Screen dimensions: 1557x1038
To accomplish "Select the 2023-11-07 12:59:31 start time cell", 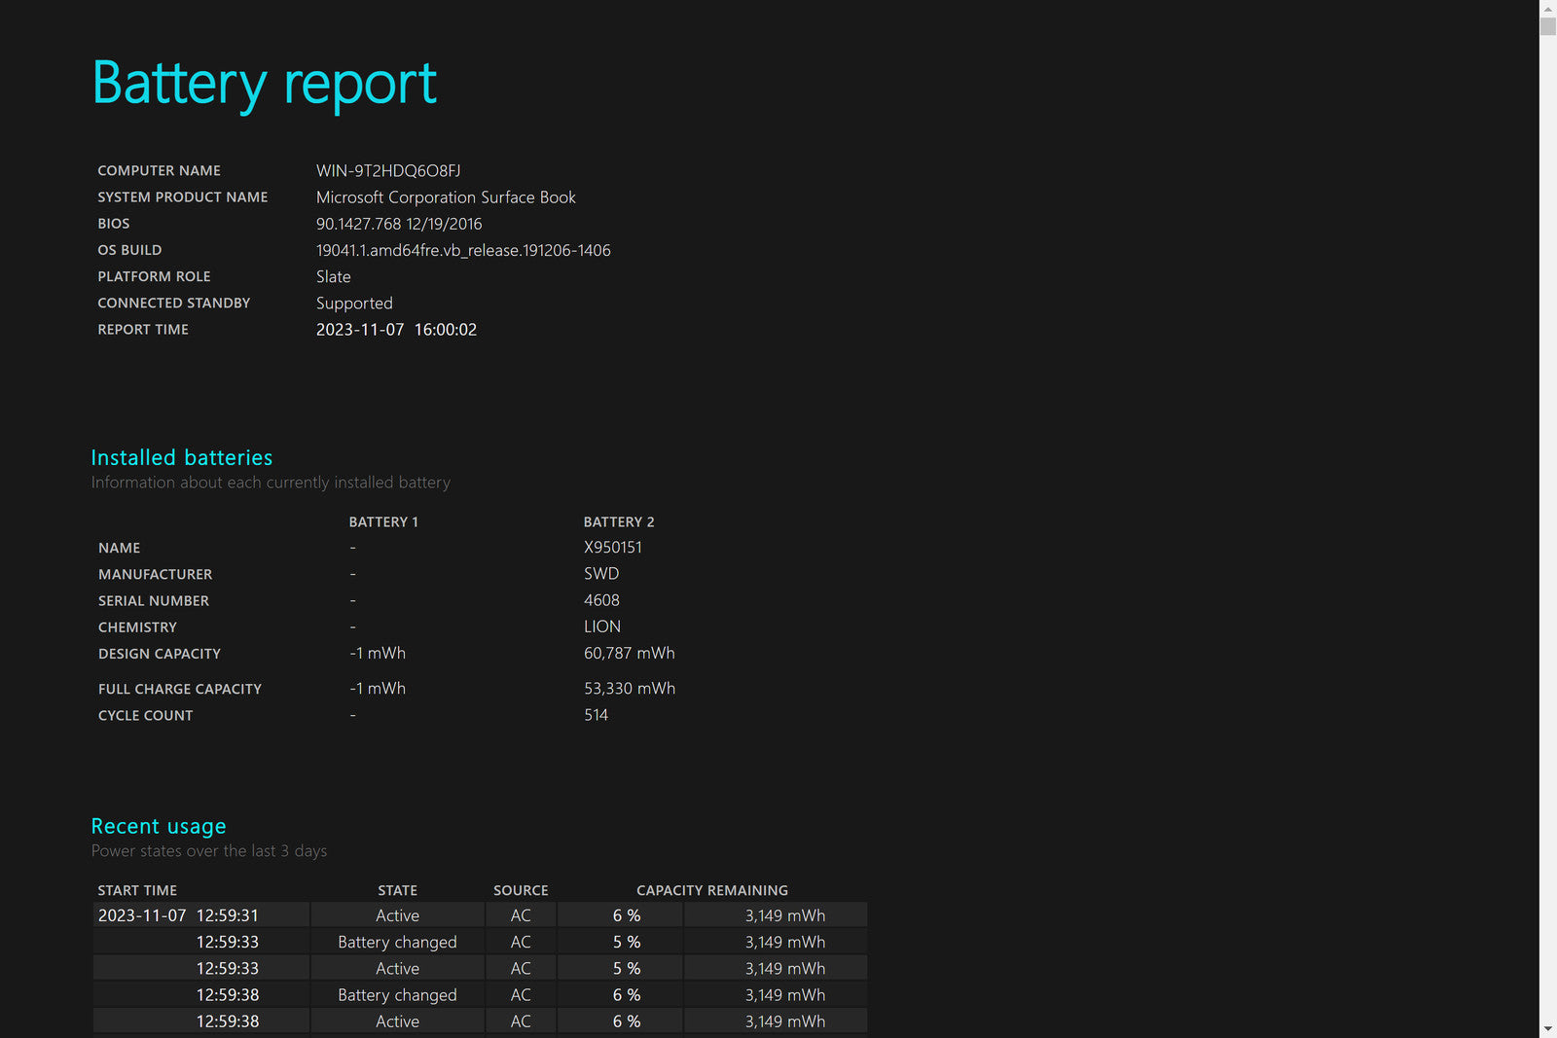I will (179, 915).
